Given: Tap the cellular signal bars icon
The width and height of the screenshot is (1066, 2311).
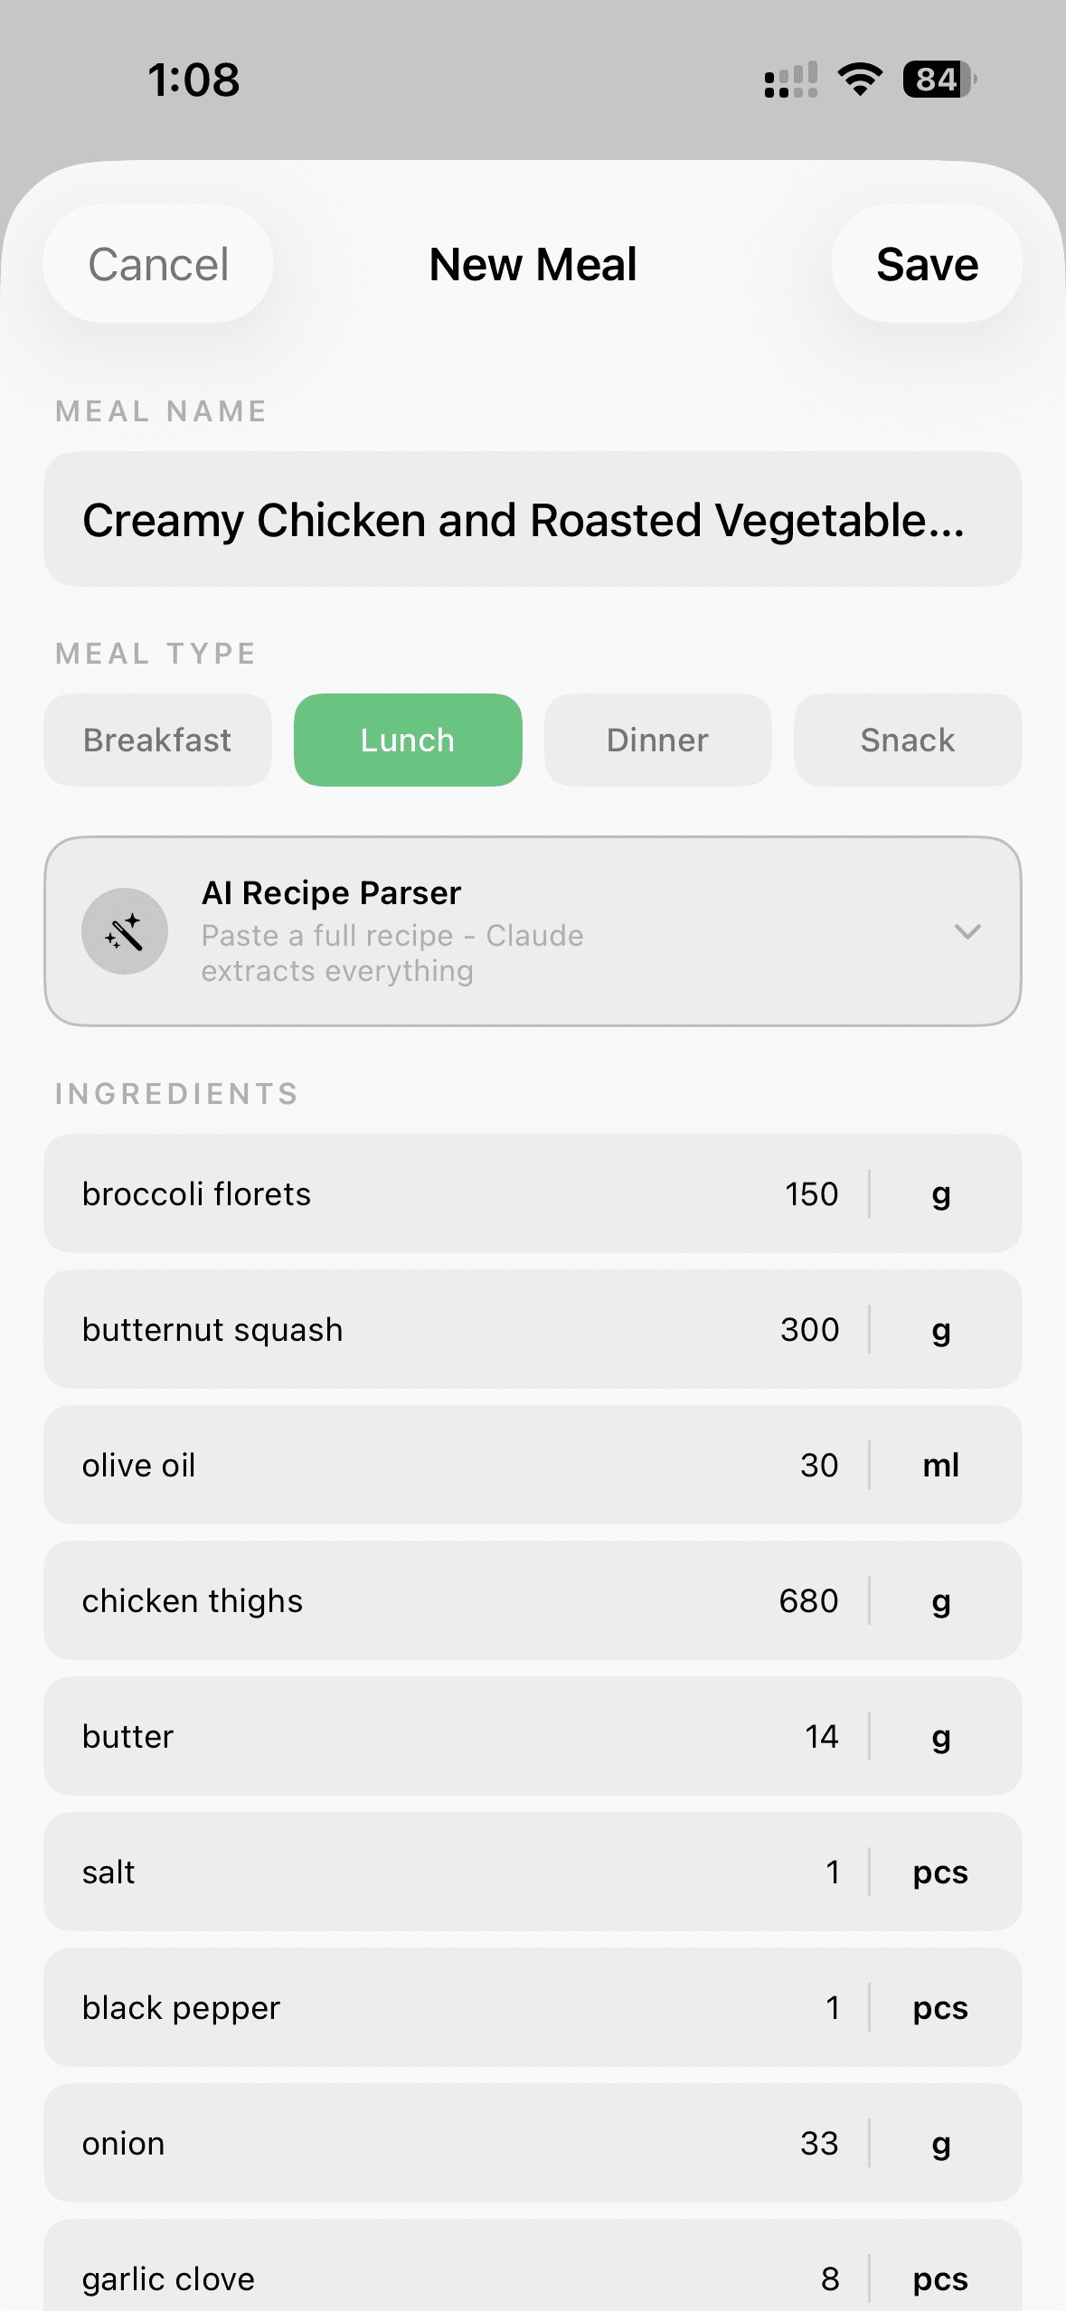Looking at the screenshot, I should tap(790, 80).
